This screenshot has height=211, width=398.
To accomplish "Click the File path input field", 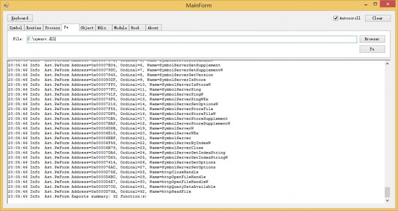I will [192, 39].
